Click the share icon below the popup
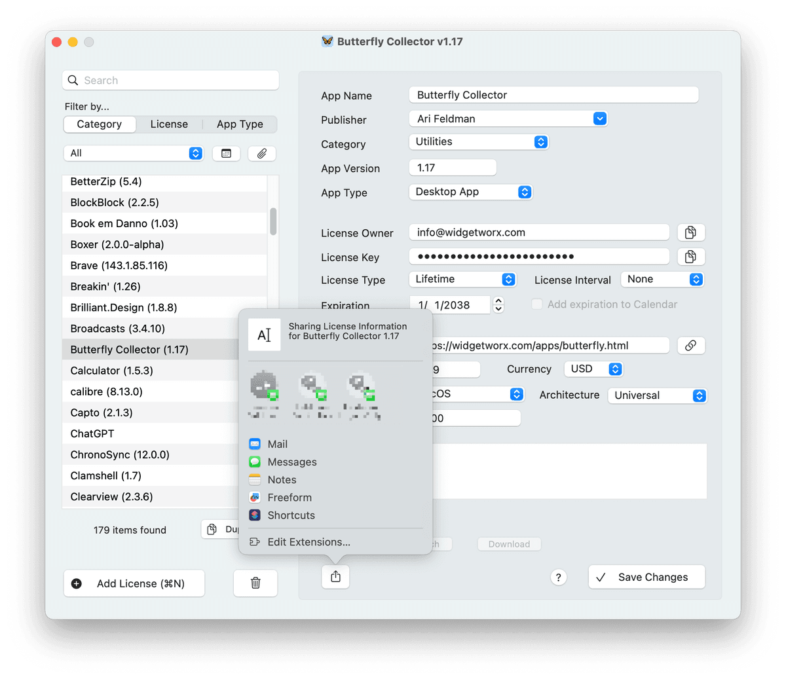786x679 pixels. point(335,577)
